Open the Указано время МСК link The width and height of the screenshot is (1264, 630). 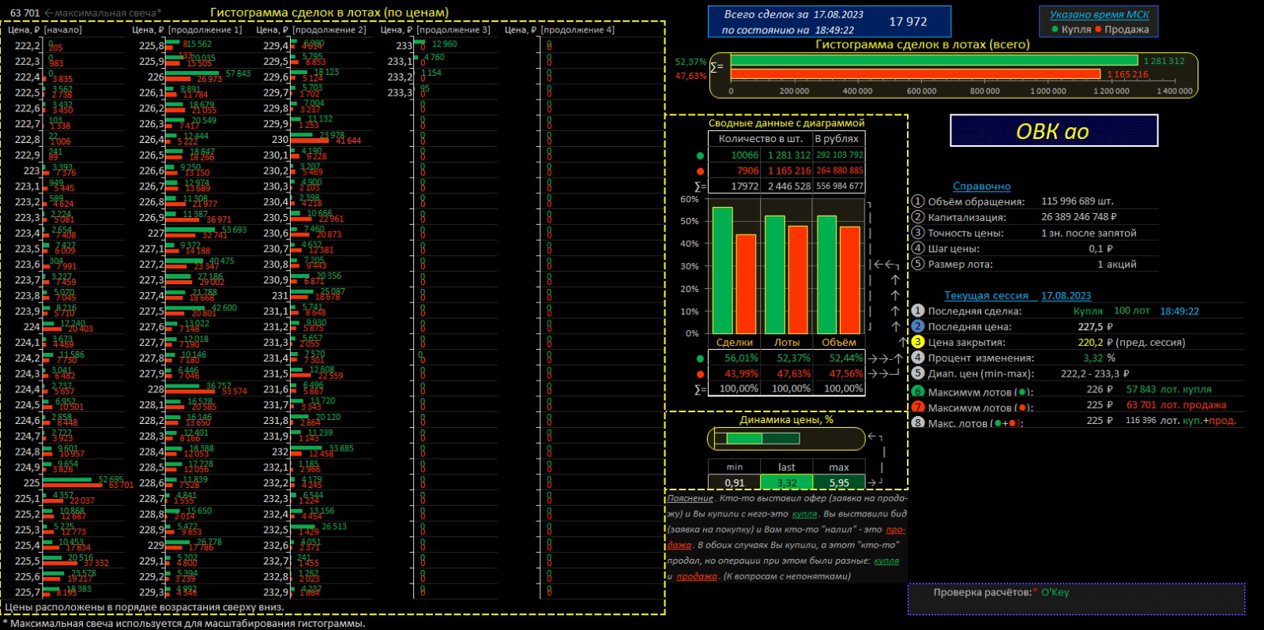[x=1099, y=14]
